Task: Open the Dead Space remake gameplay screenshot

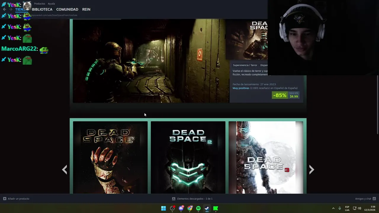Action: pyautogui.click(x=151, y=61)
